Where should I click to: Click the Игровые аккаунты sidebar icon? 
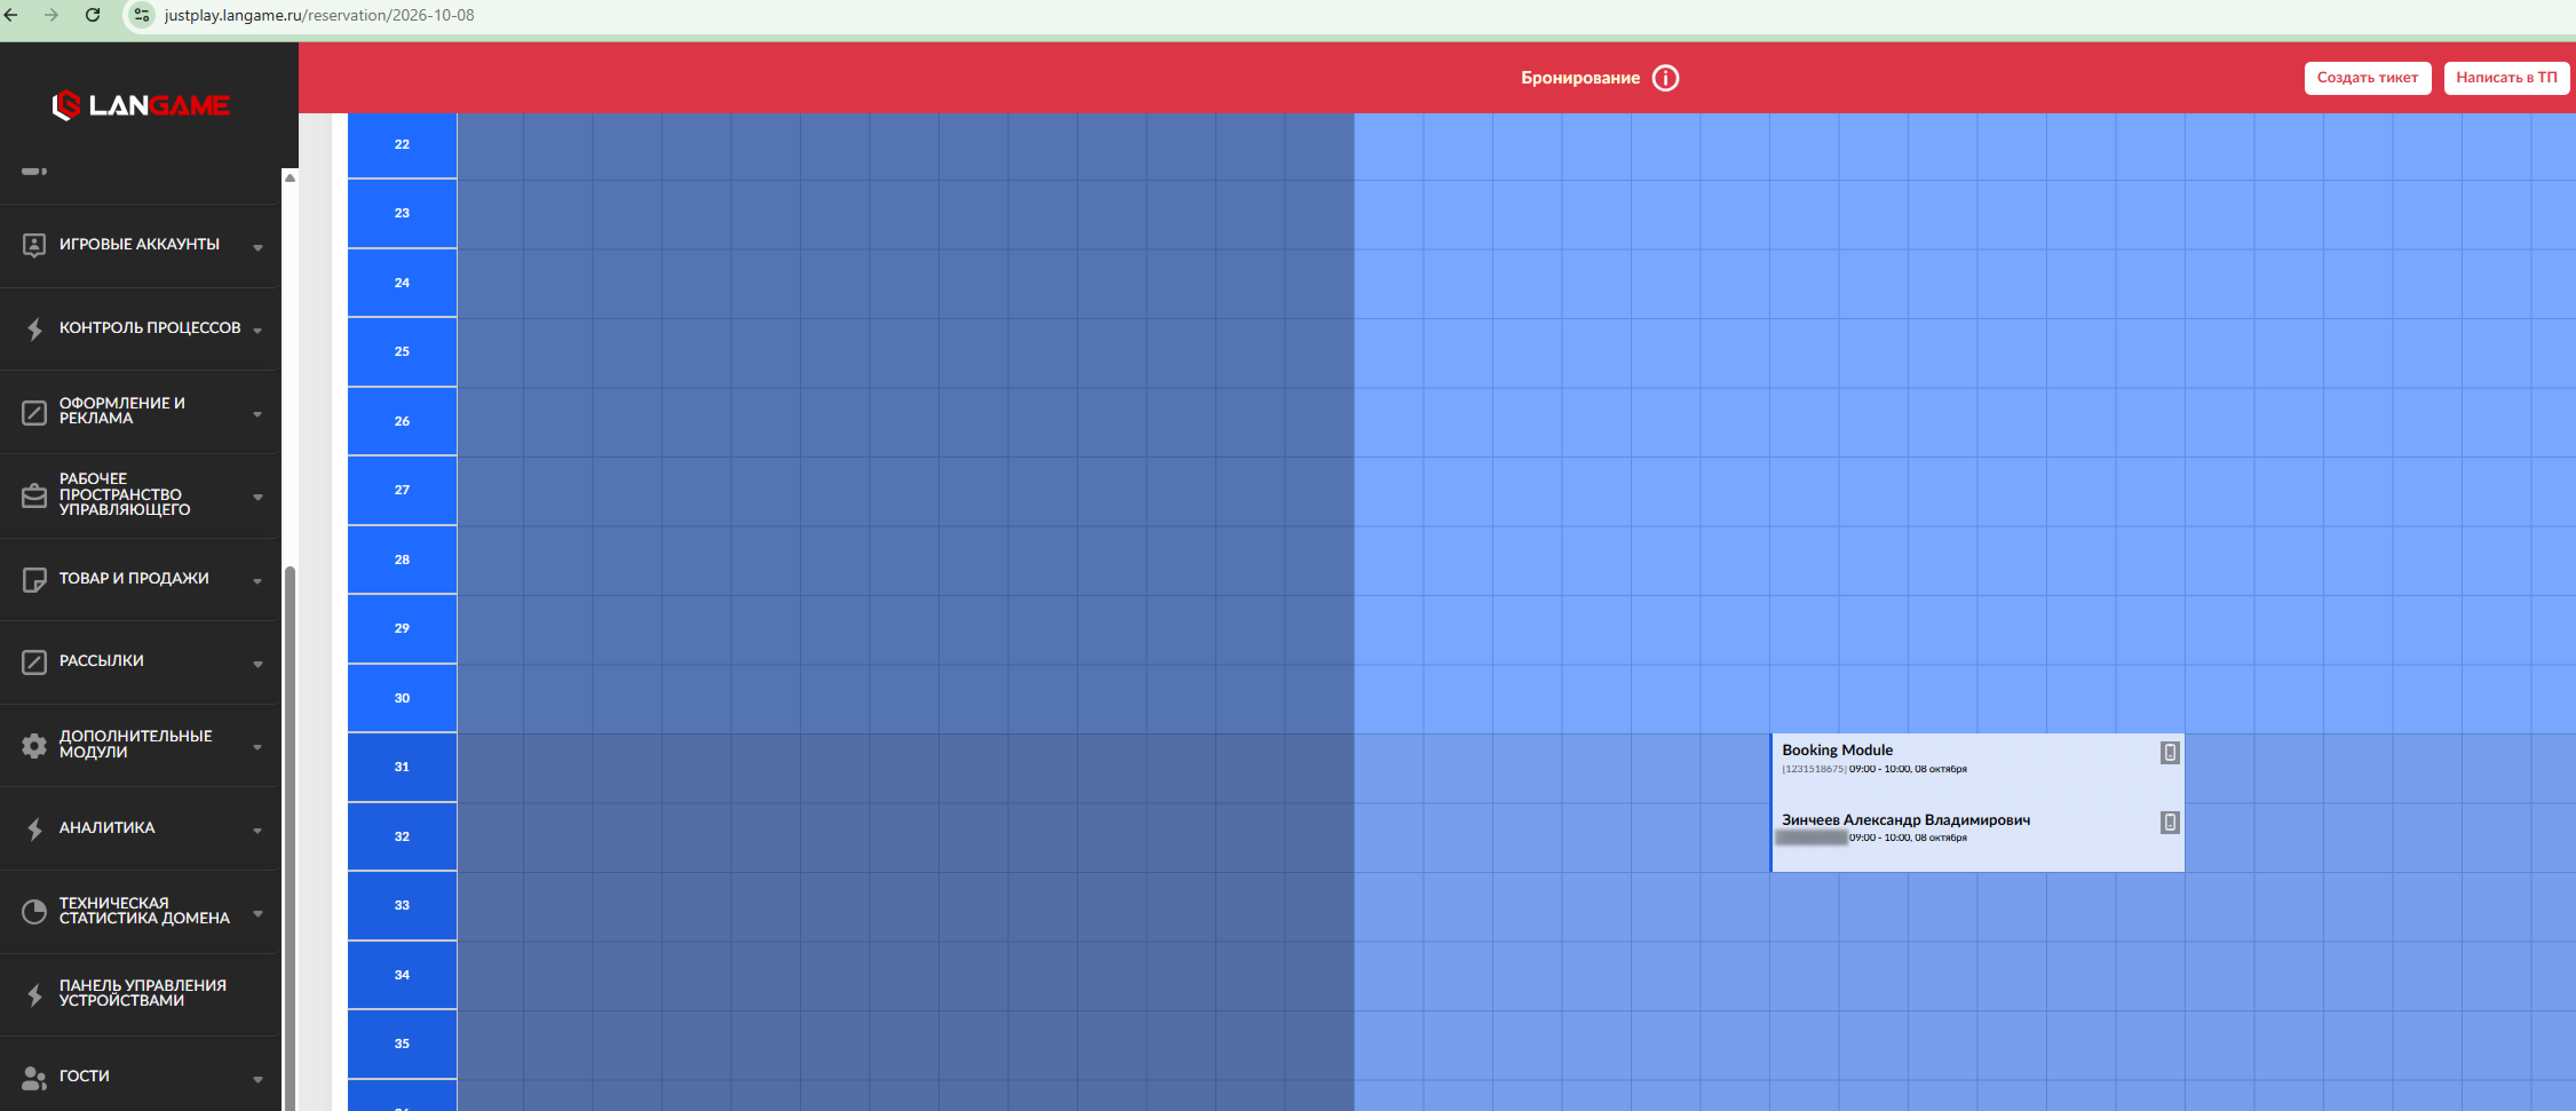[34, 245]
